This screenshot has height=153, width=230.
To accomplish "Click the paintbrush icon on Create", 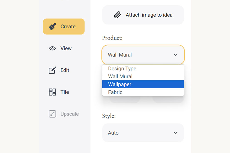I will coord(52,27).
